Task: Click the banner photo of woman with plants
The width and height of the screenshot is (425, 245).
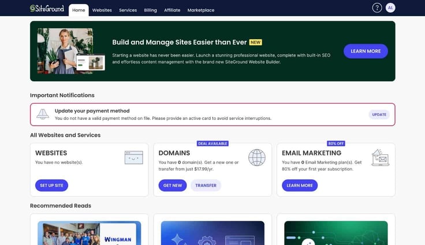Action: point(71,51)
